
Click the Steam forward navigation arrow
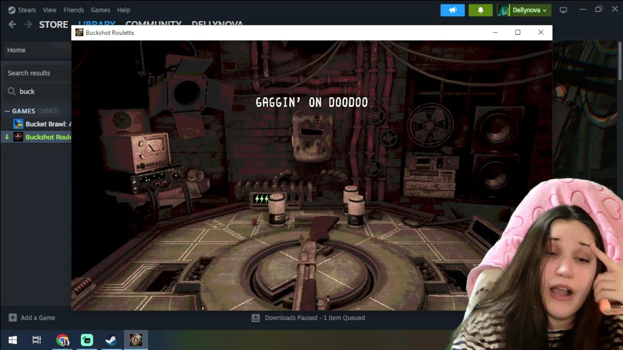click(28, 24)
